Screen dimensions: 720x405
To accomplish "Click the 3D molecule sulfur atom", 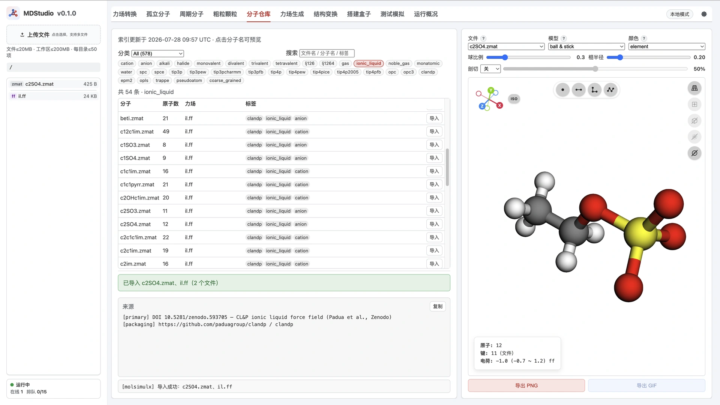I will click(640, 235).
